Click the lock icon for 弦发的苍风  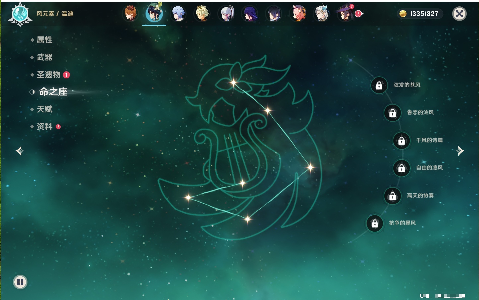coord(379,86)
